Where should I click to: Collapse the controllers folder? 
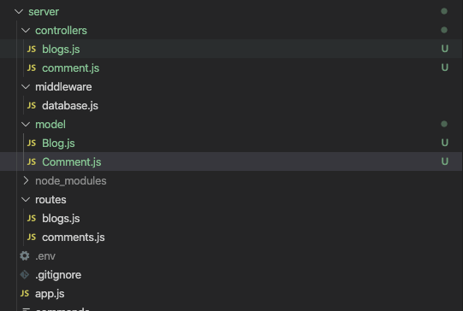[x=26, y=31]
